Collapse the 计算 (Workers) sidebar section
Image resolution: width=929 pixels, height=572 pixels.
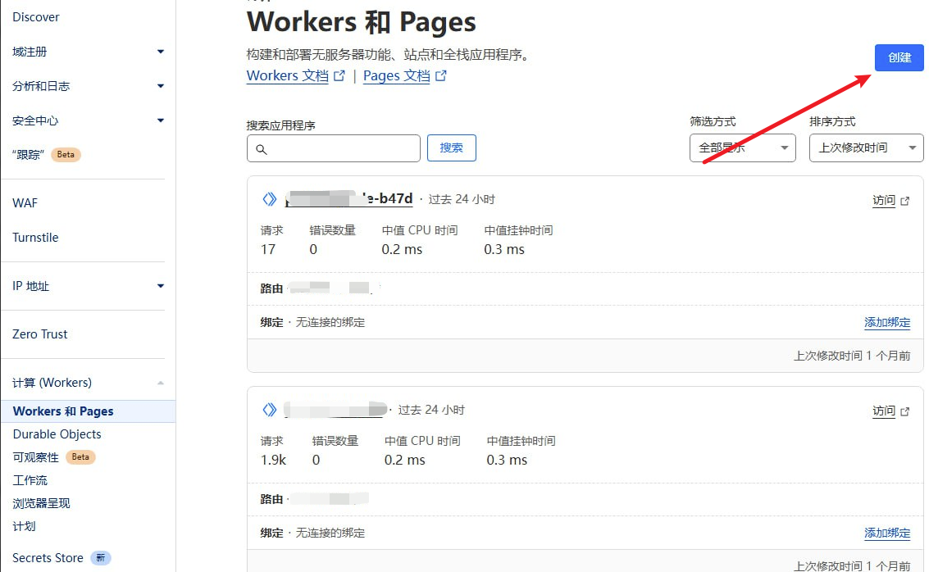pos(88,383)
